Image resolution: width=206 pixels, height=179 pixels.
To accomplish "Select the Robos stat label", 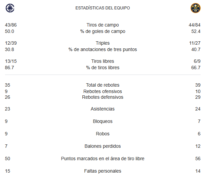I will point(102,134).
